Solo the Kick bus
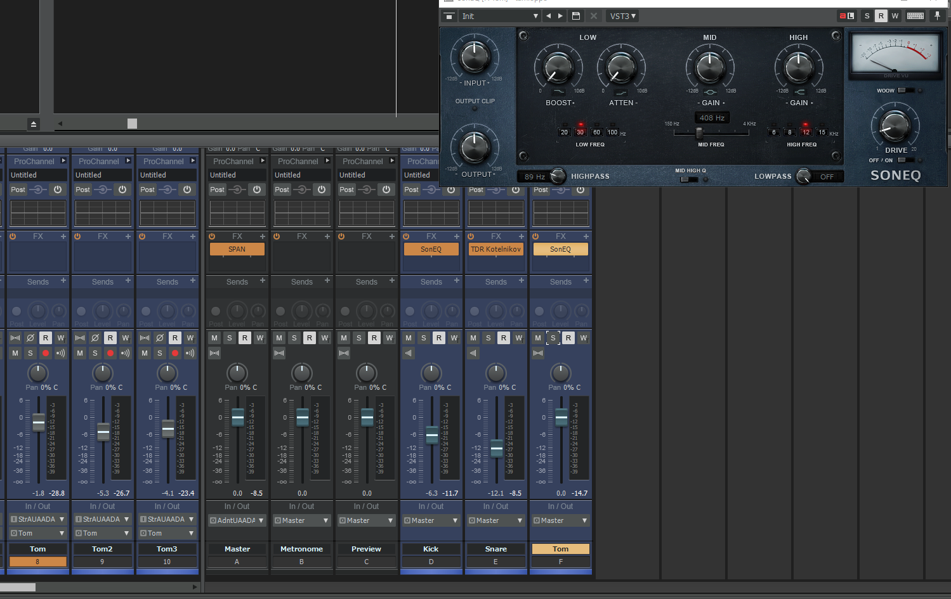951x599 pixels. (x=424, y=338)
